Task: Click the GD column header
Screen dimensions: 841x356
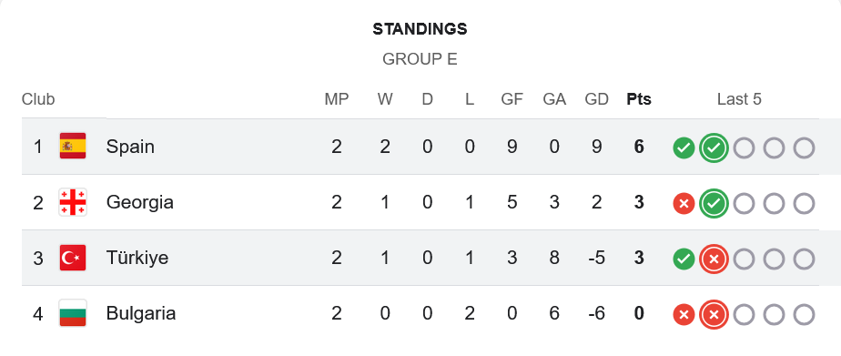Action: pyautogui.click(x=596, y=99)
